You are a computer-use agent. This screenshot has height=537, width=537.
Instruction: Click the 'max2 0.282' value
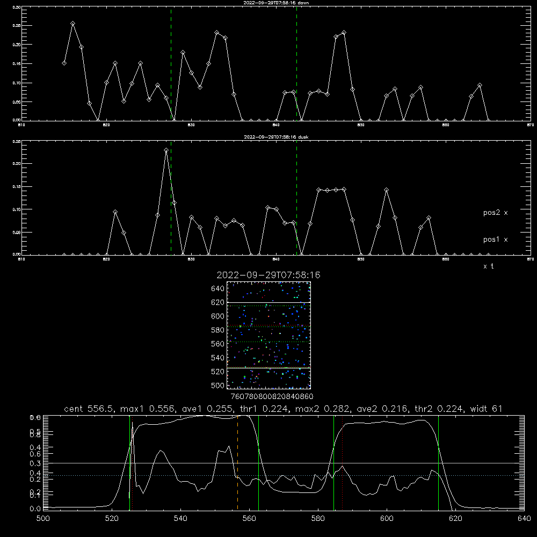pyautogui.click(x=323, y=409)
